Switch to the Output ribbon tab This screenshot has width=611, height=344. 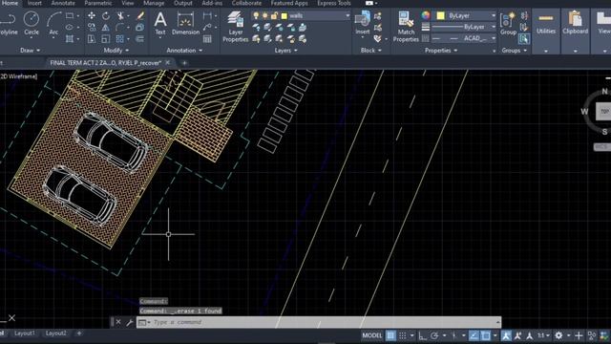pos(183,3)
